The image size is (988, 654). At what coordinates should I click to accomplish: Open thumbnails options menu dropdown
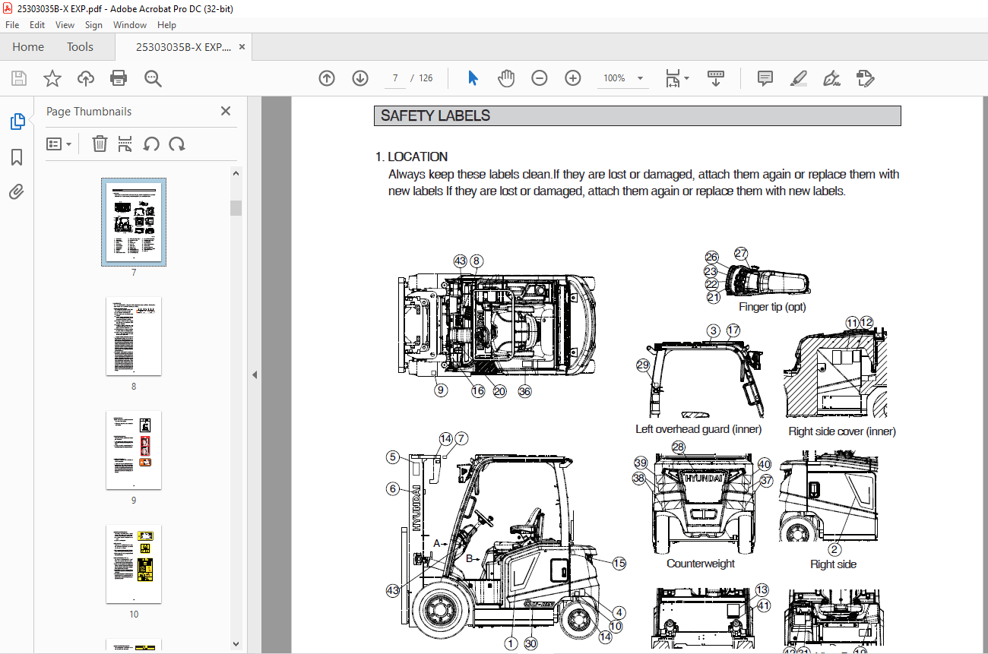point(59,144)
